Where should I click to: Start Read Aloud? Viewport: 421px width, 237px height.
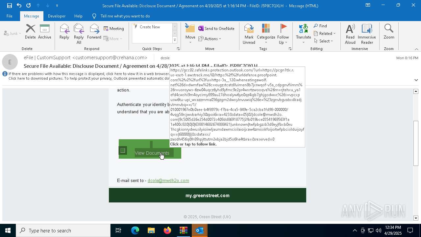(x=350, y=34)
